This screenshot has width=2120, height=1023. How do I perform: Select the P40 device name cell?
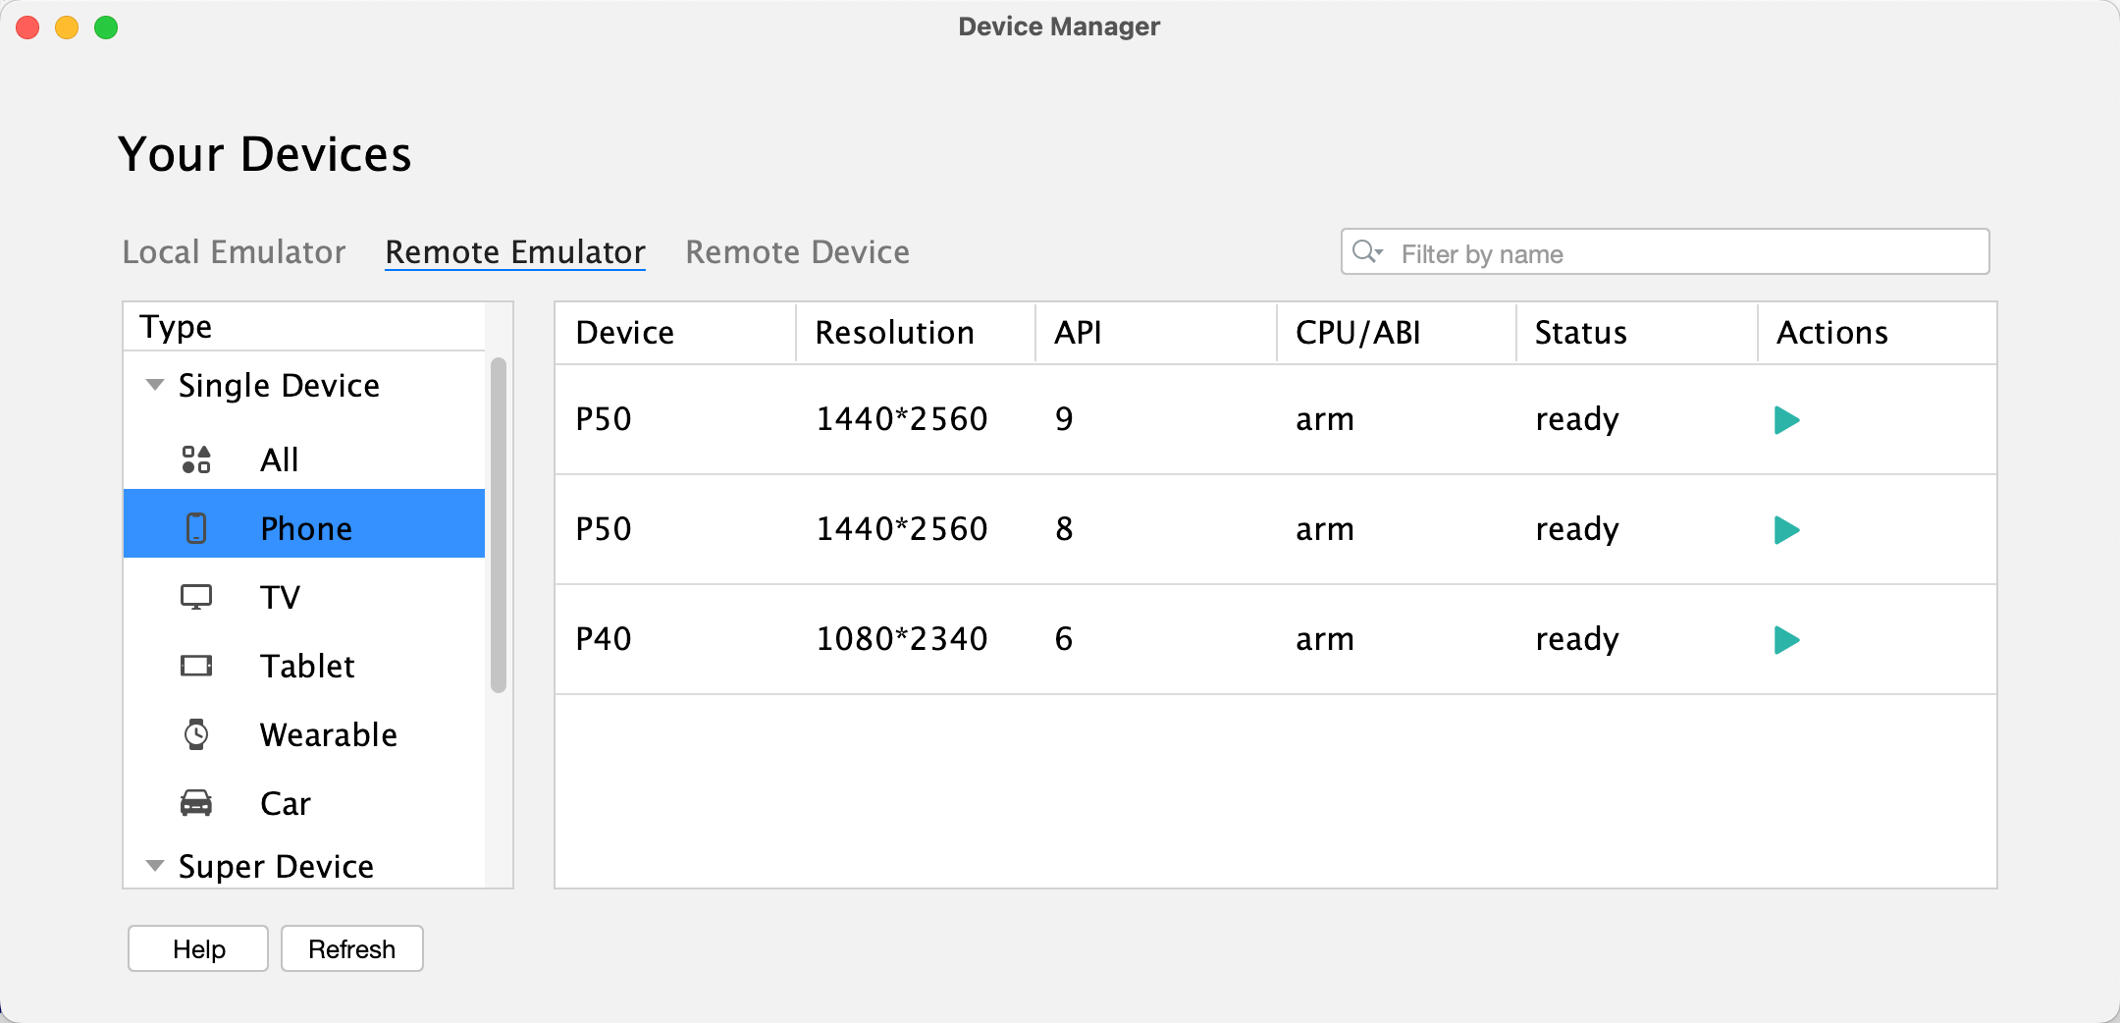(x=604, y=639)
